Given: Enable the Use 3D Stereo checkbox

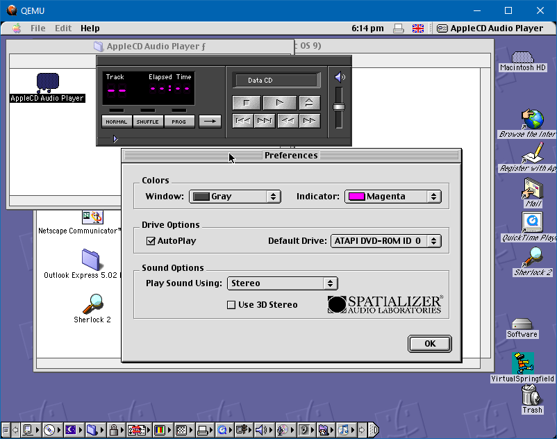Looking at the screenshot, I should pyautogui.click(x=232, y=305).
